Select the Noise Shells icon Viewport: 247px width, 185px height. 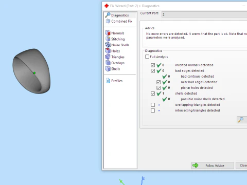click(x=108, y=45)
